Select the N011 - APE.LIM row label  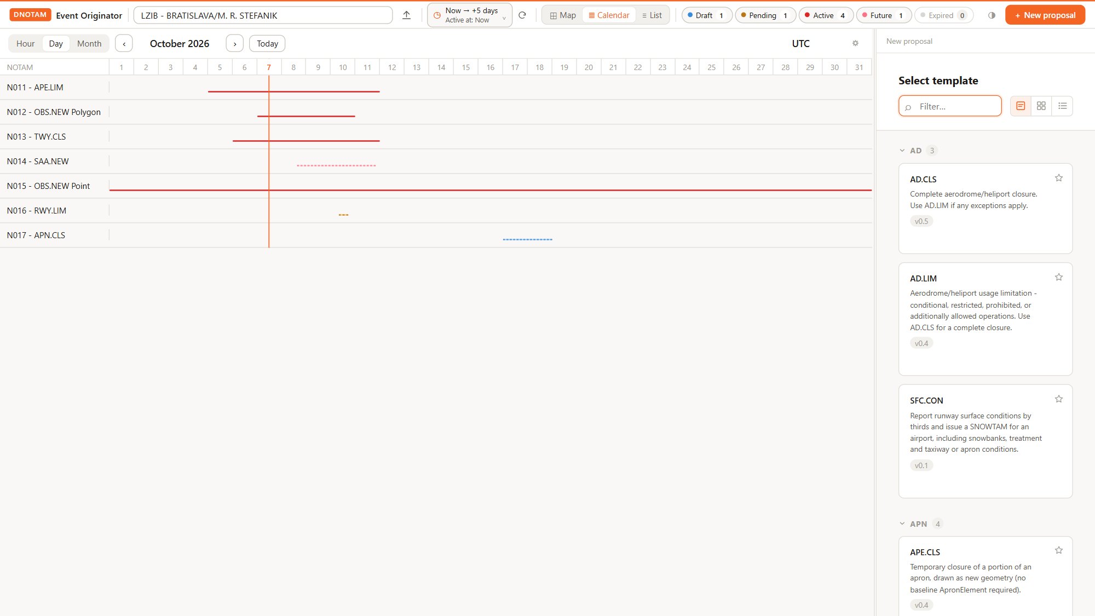tap(35, 88)
